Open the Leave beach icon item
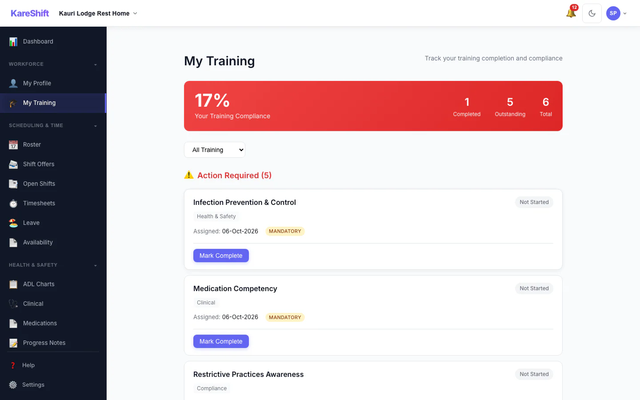This screenshot has width=640, height=400. tap(13, 223)
